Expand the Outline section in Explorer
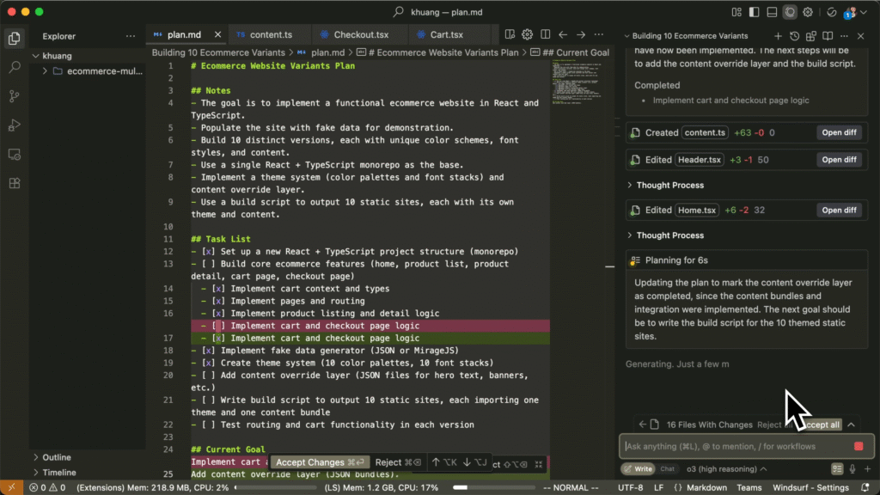The height and width of the screenshot is (495, 880). [57, 457]
